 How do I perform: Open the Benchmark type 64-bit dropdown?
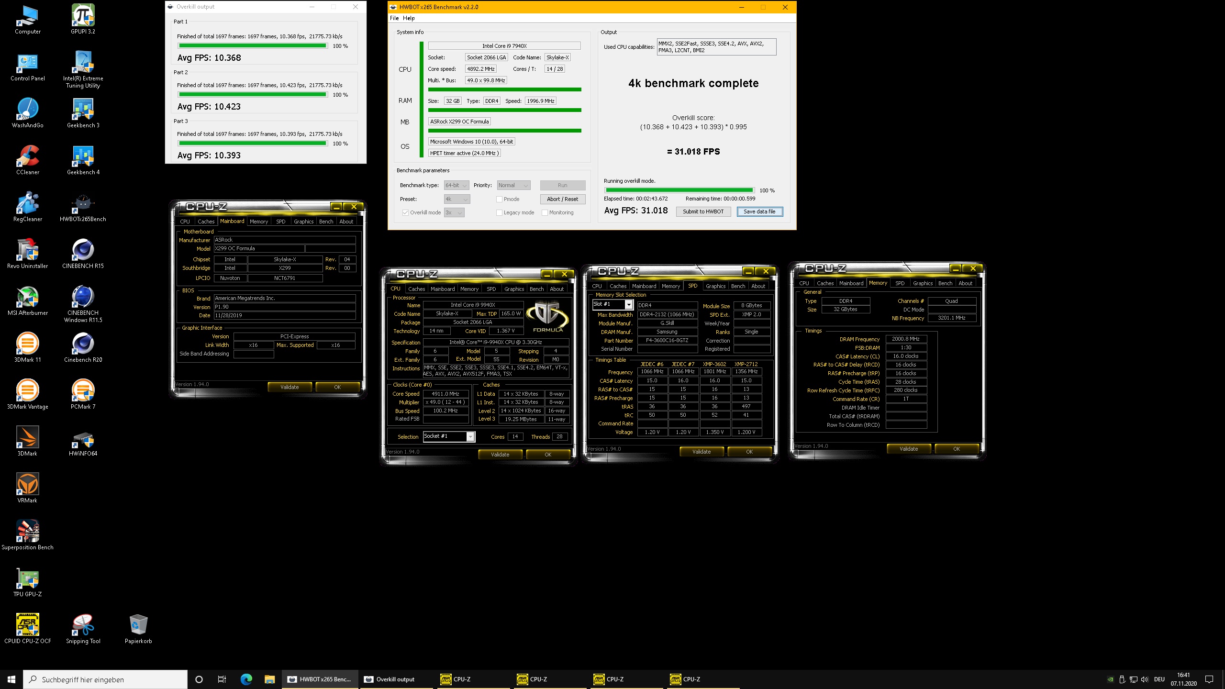[x=457, y=185]
